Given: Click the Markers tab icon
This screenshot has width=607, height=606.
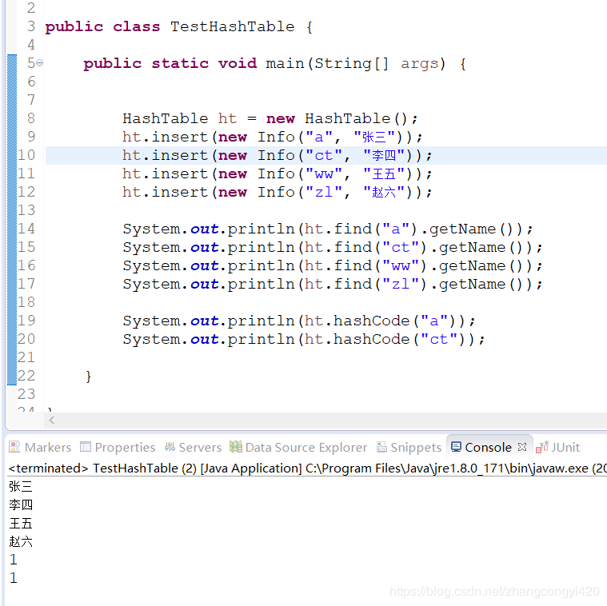Looking at the screenshot, I should [x=14, y=447].
